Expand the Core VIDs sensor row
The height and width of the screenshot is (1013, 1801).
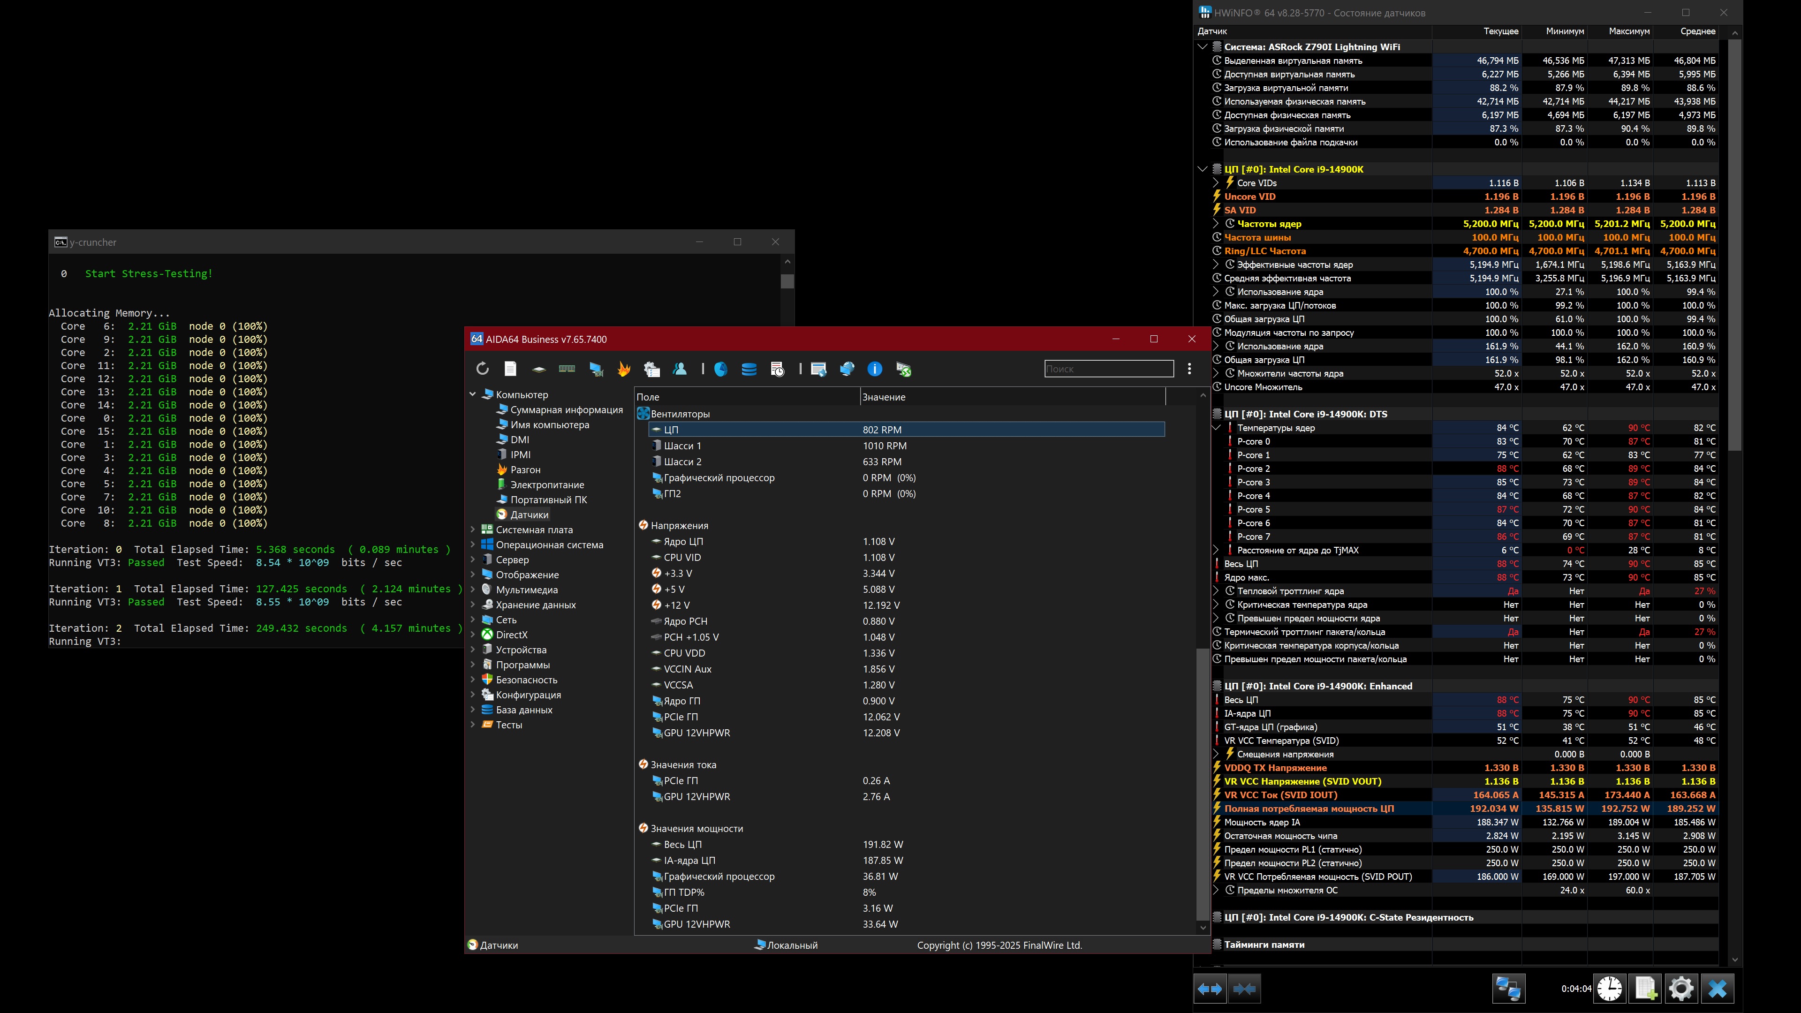(x=1216, y=183)
